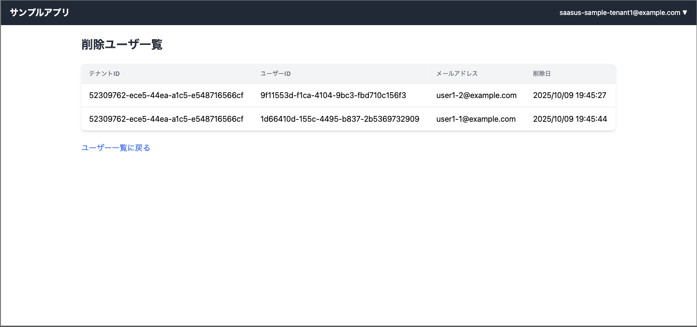
Task: Select the メールアドレス column header
Action: 457,74
